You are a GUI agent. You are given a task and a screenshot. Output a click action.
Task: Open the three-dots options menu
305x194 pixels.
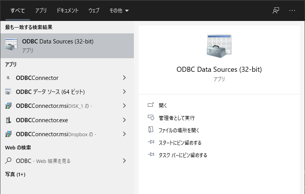click(292, 10)
